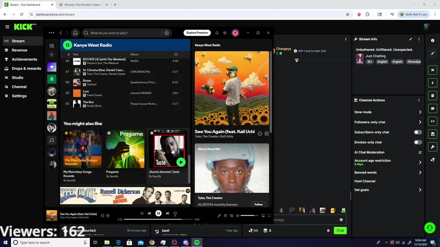Open Studio in Kick sidebar
Screen dimensions: 440x247
17,78
